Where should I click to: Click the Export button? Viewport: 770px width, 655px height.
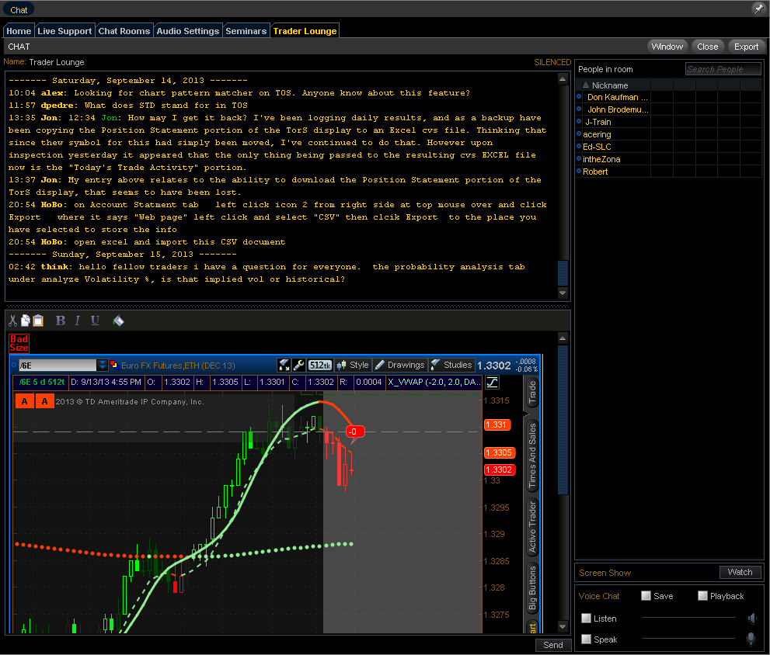pos(747,47)
